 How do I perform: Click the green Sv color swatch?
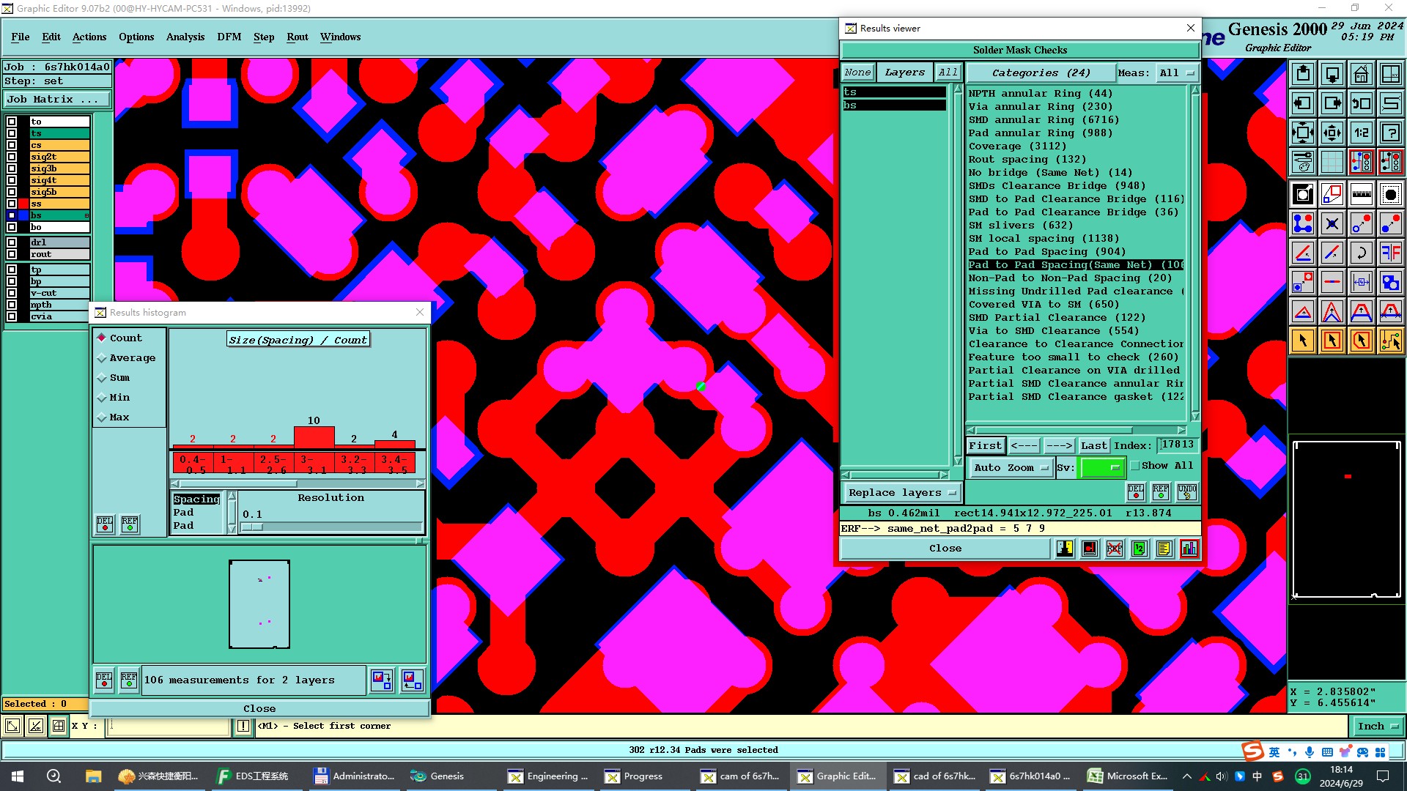pos(1101,467)
